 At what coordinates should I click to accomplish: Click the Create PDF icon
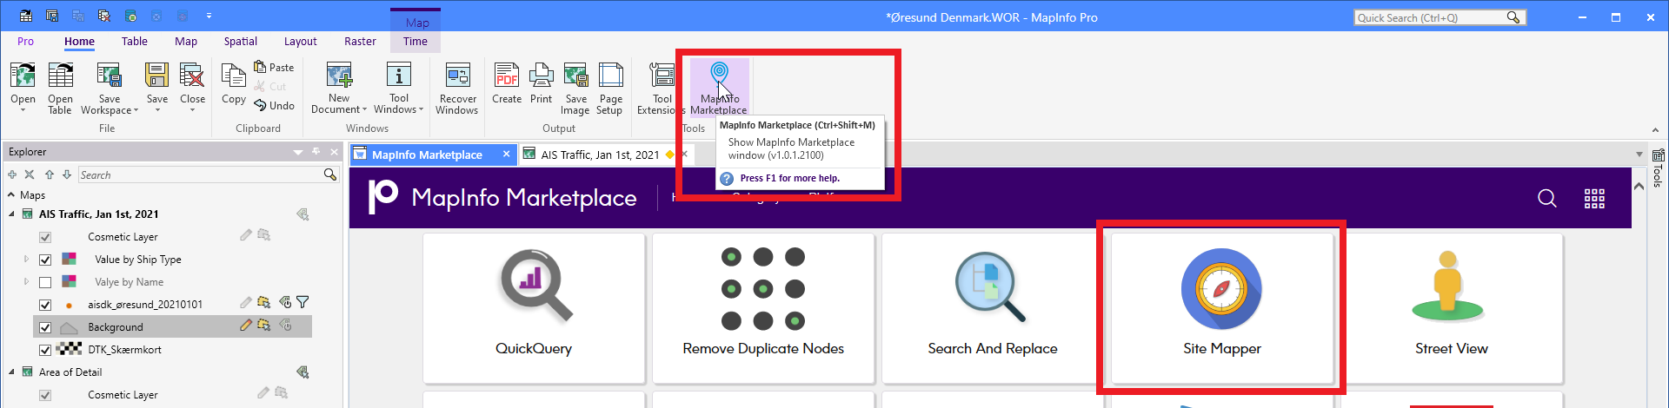[507, 76]
